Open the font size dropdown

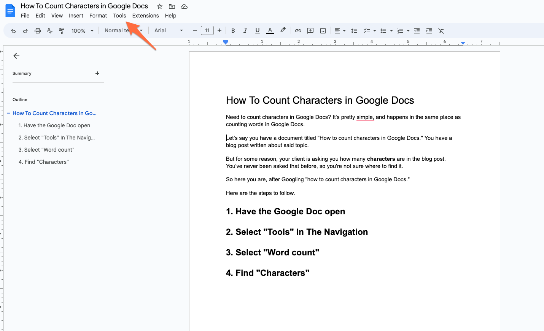(x=207, y=30)
